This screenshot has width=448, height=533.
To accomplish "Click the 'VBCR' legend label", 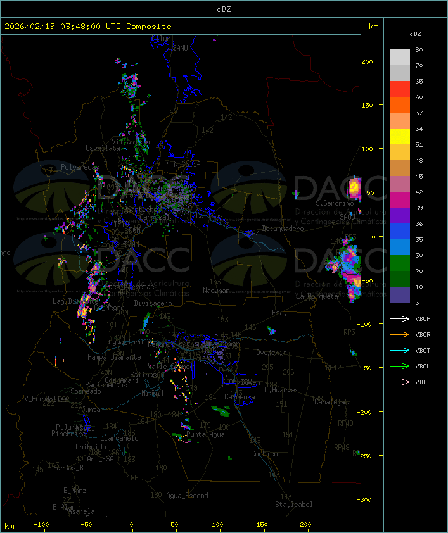I will tap(423, 335).
